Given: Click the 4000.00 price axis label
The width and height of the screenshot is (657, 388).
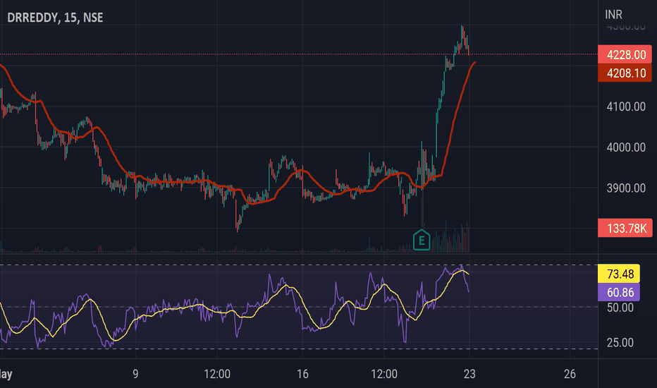Looking at the screenshot, I should tap(626, 147).
